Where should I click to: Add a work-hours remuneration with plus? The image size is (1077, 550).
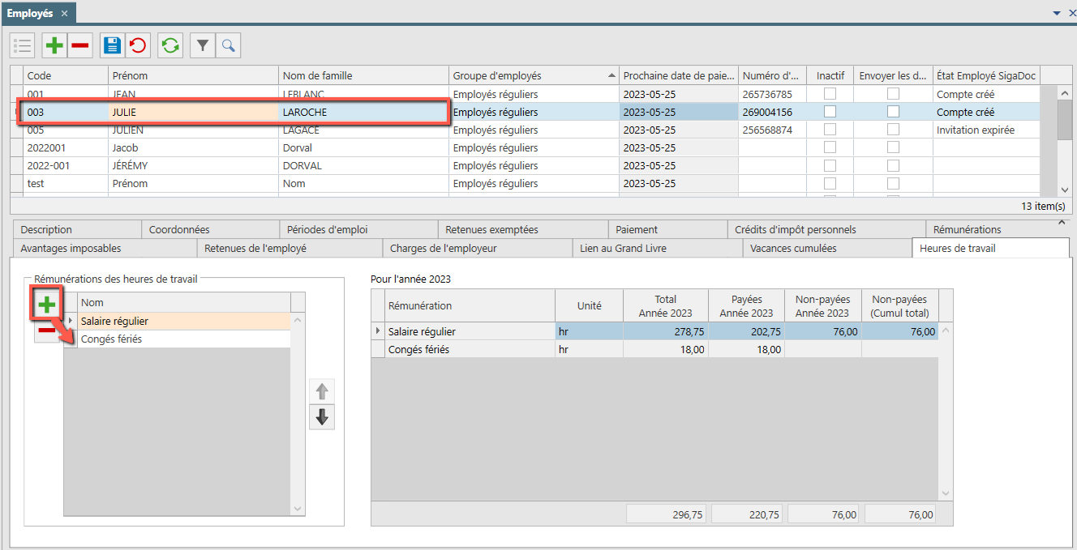48,304
